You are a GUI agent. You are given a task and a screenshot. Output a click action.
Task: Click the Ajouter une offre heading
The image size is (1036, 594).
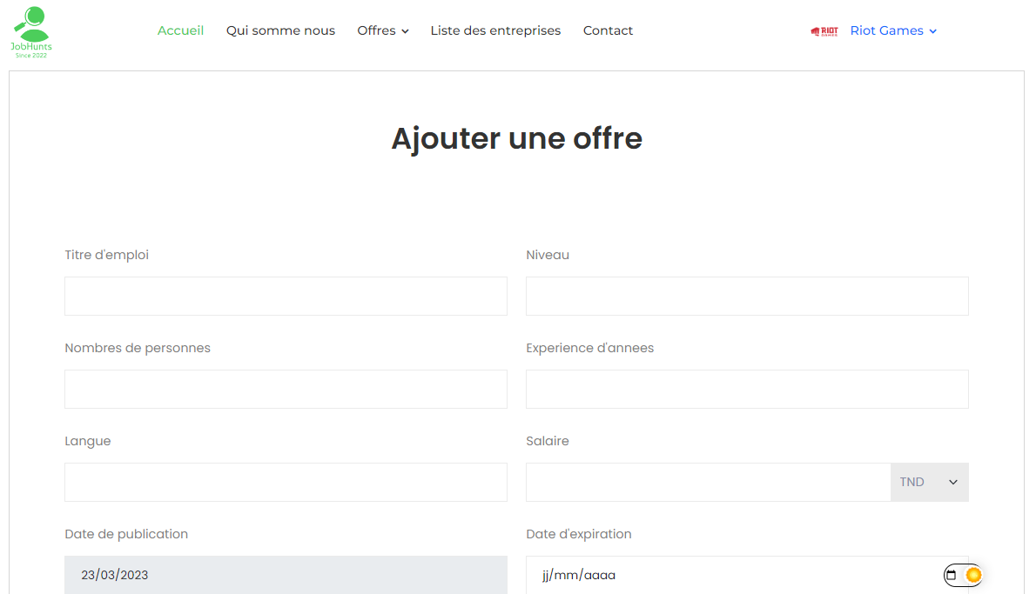(x=516, y=138)
